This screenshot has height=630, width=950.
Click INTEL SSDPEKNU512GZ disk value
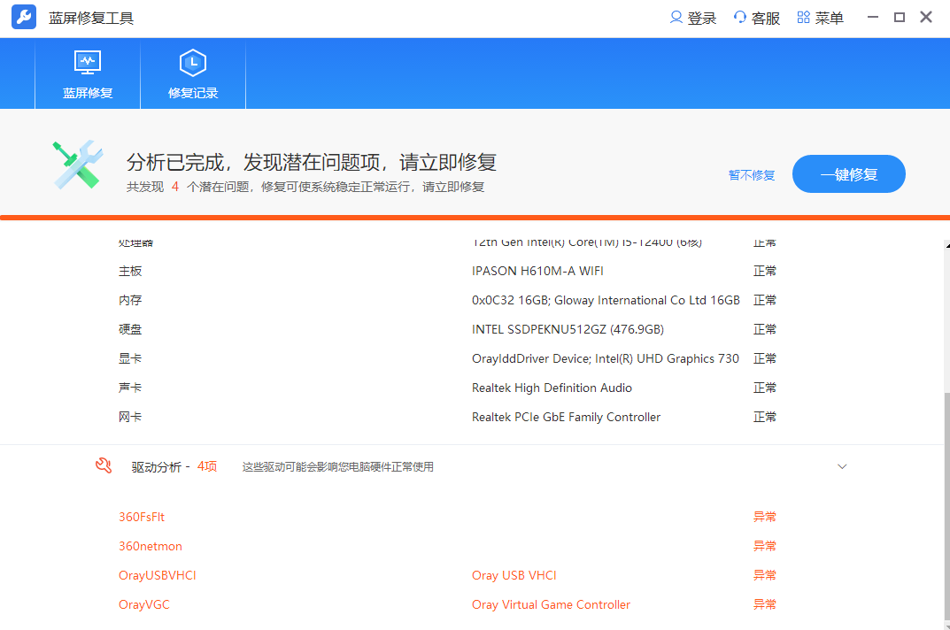(x=568, y=329)
